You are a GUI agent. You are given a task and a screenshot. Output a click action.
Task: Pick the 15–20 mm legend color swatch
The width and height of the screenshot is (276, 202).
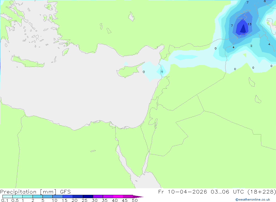[68, 196]
